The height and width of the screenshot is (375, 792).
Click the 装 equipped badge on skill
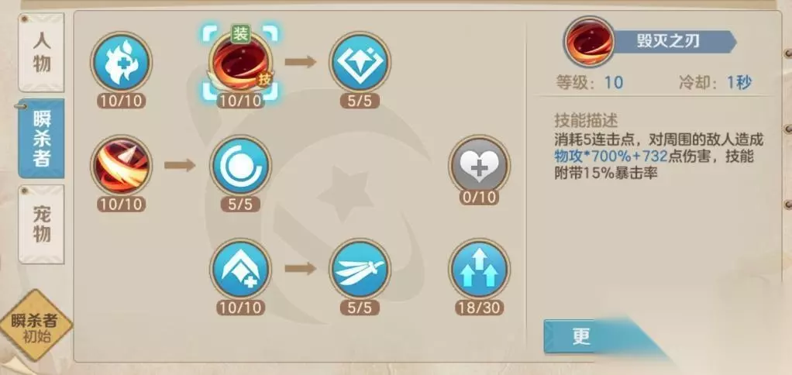[241, 34]
